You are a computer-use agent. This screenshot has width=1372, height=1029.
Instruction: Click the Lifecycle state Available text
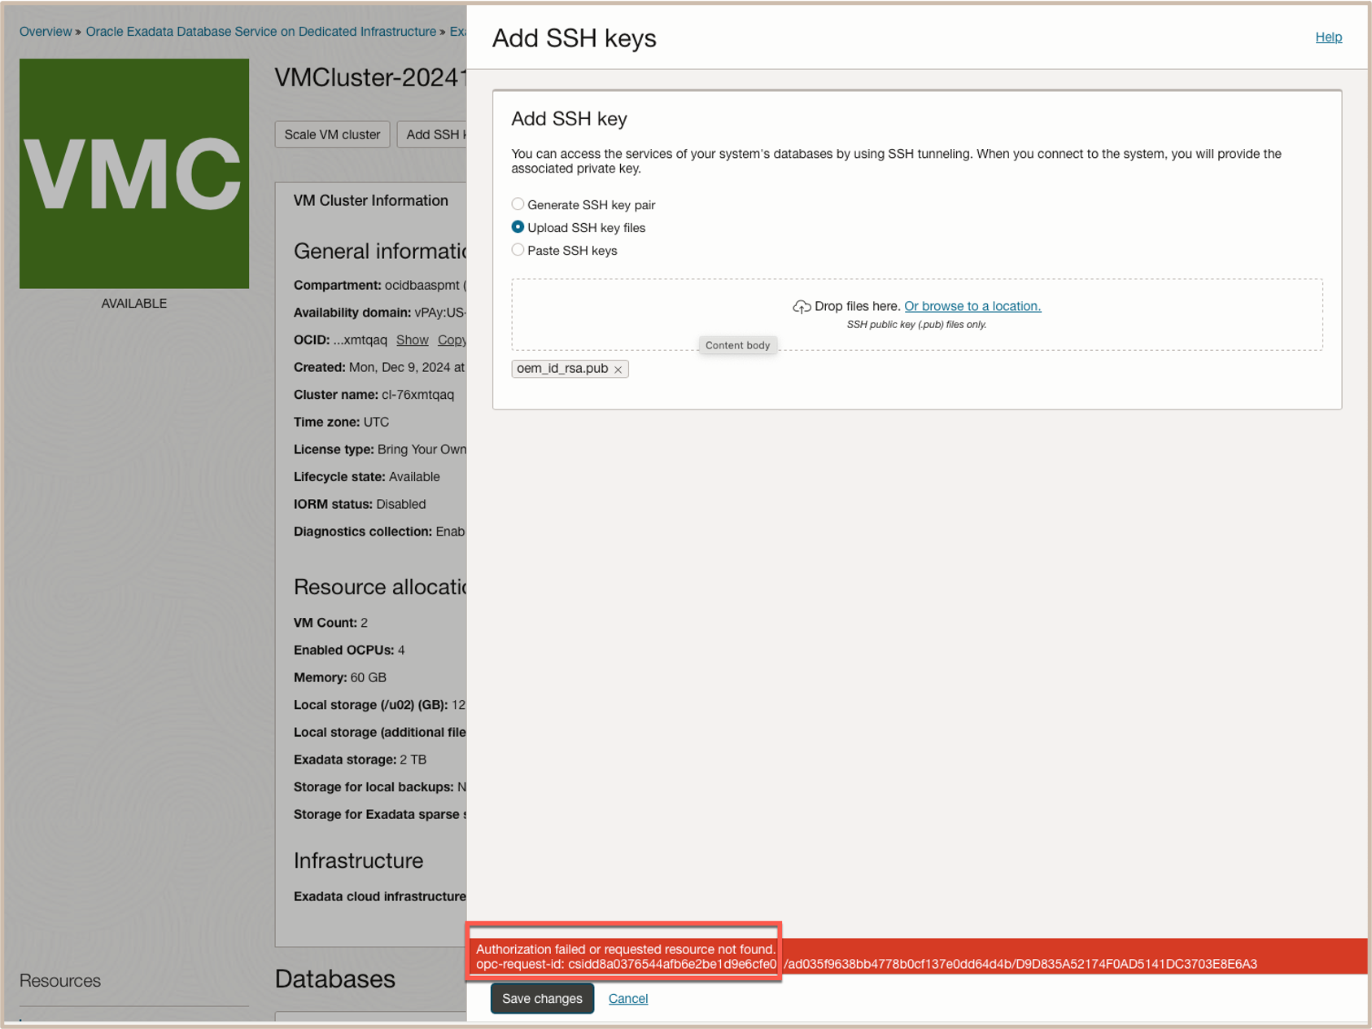click(x=367, y=477)
